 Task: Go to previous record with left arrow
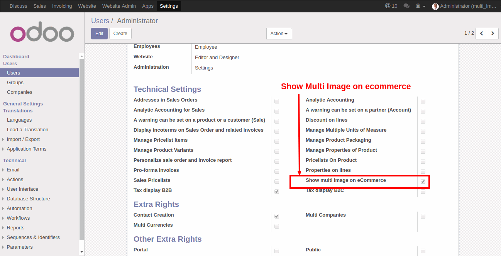pos(481,34)
